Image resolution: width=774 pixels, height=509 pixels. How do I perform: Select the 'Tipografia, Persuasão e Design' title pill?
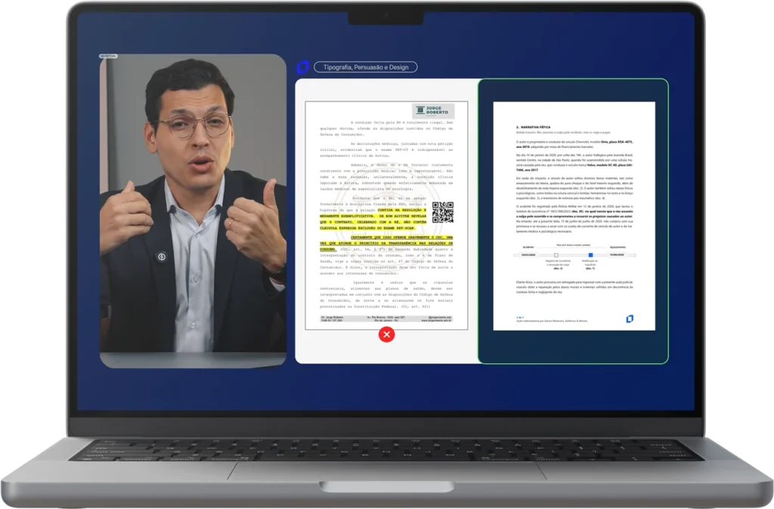365,67
